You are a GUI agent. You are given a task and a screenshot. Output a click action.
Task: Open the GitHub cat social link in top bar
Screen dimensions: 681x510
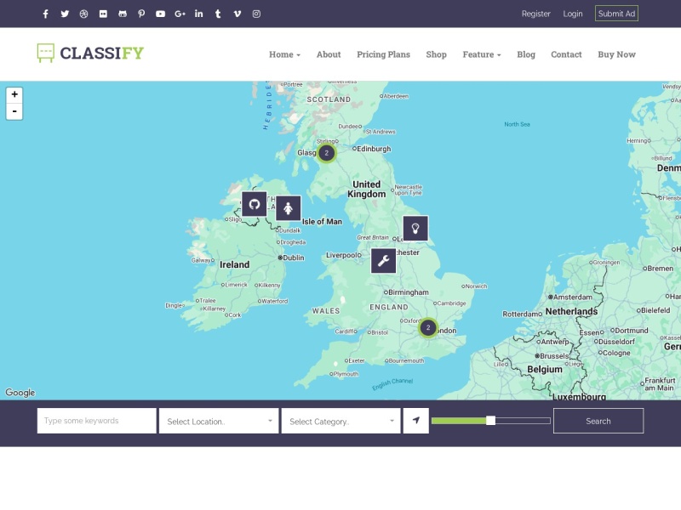click(123, 14)
